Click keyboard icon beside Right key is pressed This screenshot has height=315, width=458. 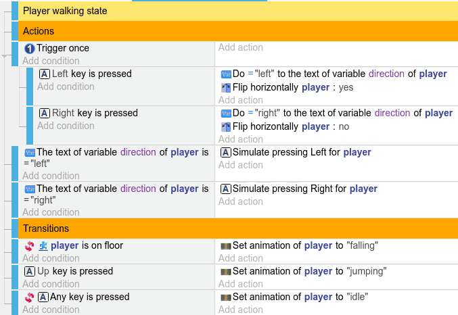tap(45, 114)
